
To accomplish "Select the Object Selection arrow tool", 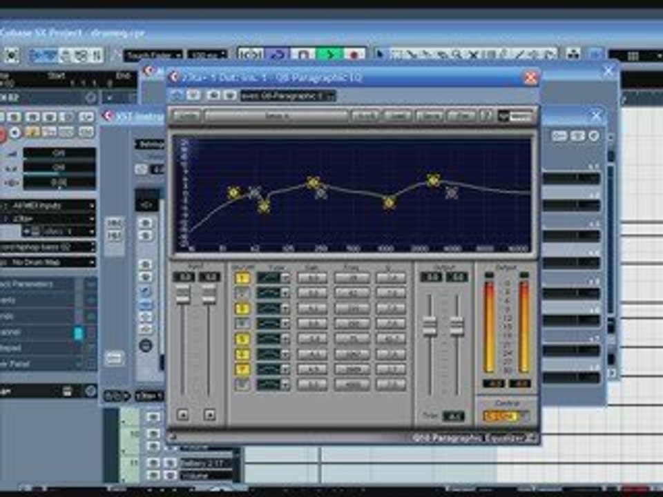I will pyautogui.click(x=380, y=55).
